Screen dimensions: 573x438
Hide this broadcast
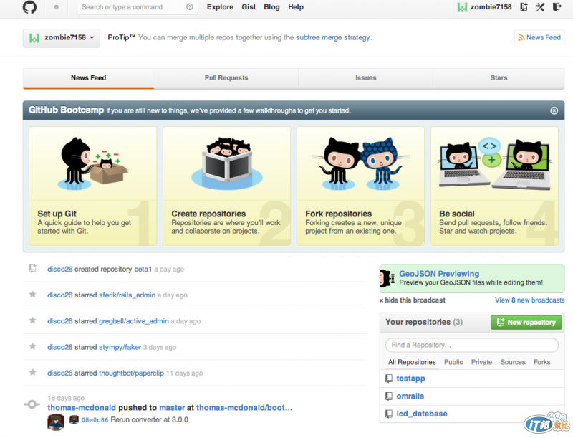pos(413,300)
